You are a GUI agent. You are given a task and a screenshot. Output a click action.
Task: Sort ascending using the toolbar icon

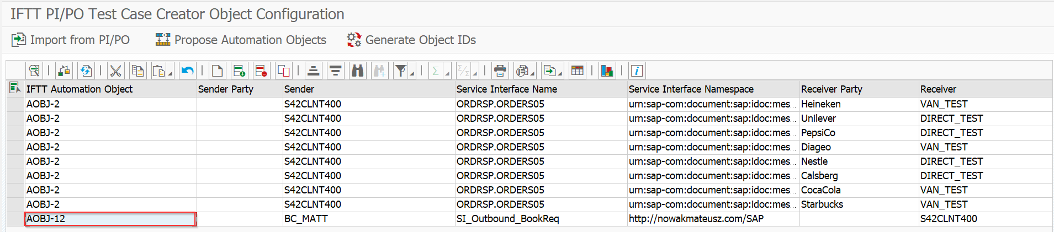tap(313, 71)
